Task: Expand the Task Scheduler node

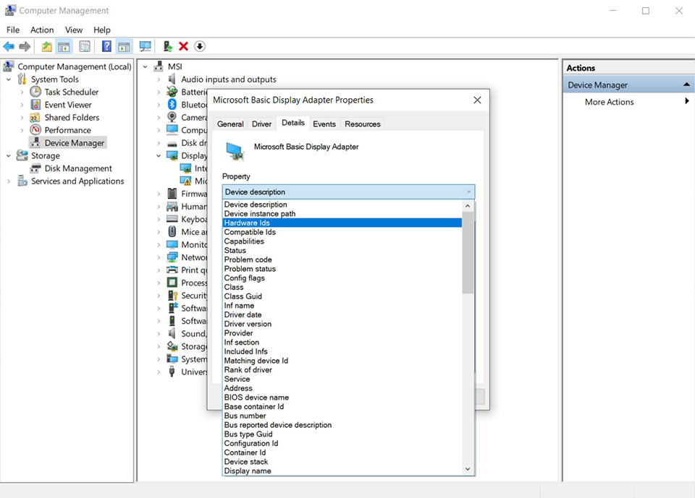Action: click(x=22, y=92)
